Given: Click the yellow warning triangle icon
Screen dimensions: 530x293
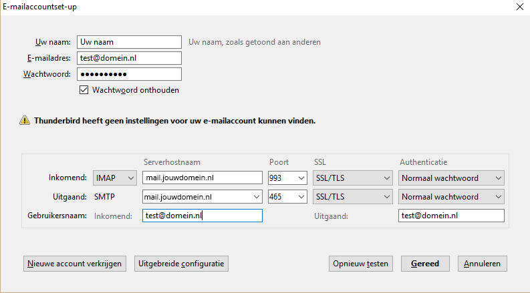Looking at the screenshot, I should click(25, 121).
